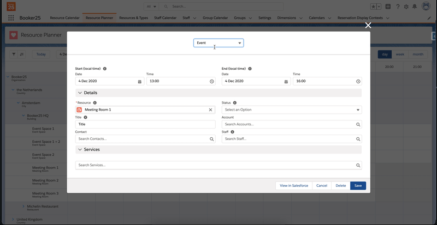The width and height of the screenshot is (437, 225).
Task: Collapse the Details section
Action: [x=80, y=93]
